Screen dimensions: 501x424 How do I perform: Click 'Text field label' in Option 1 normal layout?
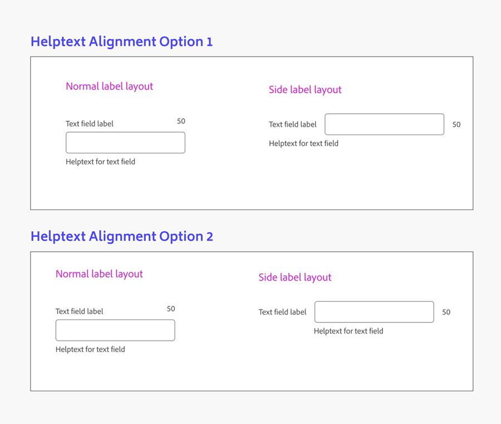tap(90, 124)
